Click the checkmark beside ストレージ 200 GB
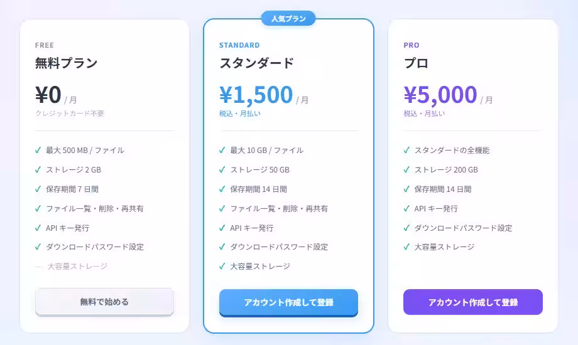Screen dimensions: 578x345 pyautogui.click(x=406, y=170)
